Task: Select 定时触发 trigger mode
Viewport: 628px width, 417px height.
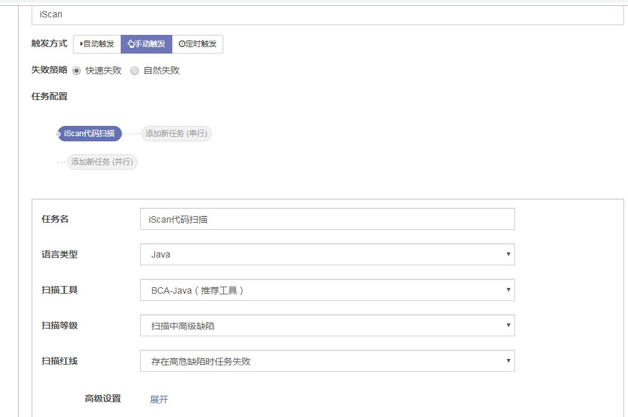Action: click(198, 44)
